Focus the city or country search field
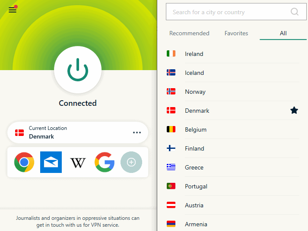 click(x=236, y=12)
